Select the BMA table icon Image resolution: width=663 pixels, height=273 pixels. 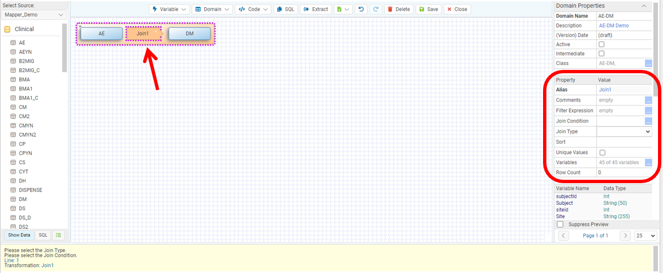coord(13,79)
